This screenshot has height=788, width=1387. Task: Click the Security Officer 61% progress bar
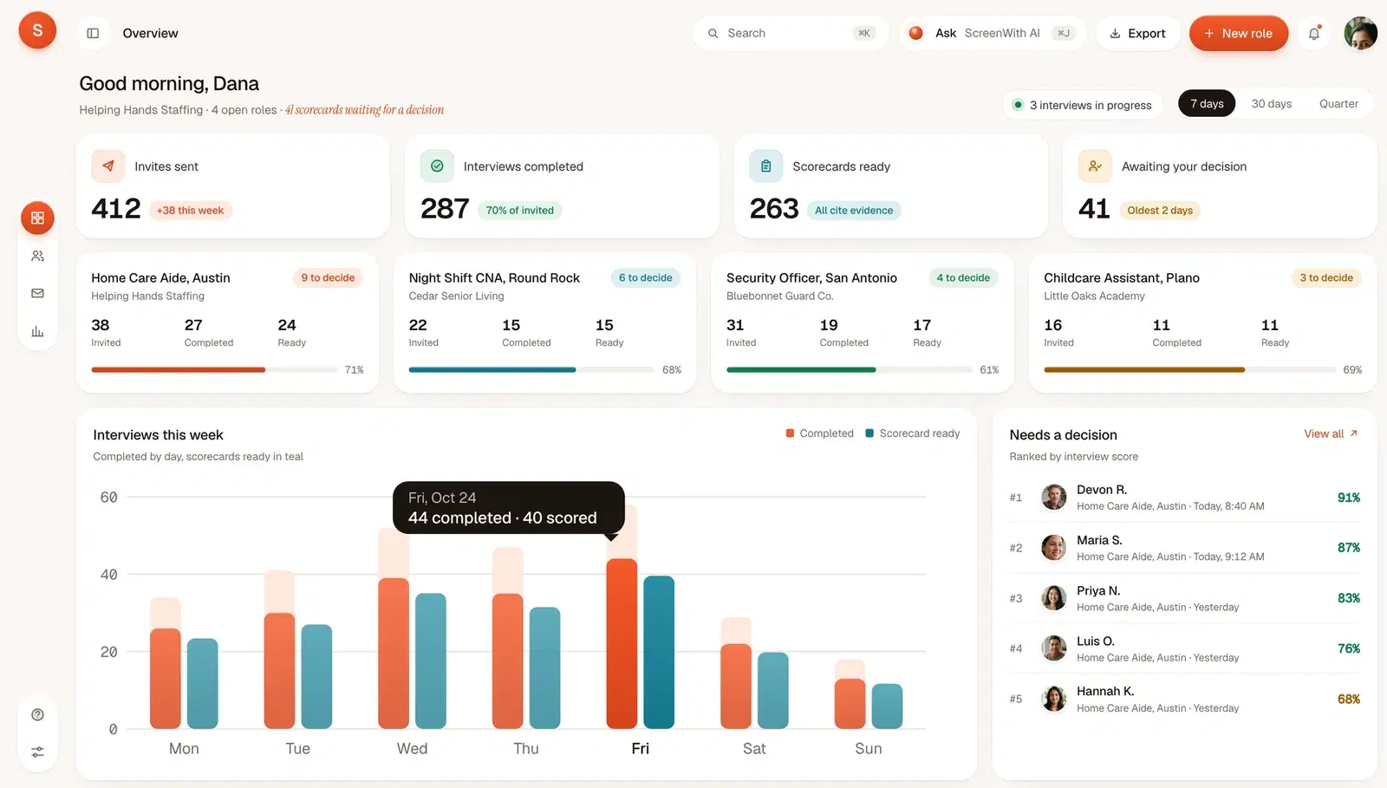[850, 370]
